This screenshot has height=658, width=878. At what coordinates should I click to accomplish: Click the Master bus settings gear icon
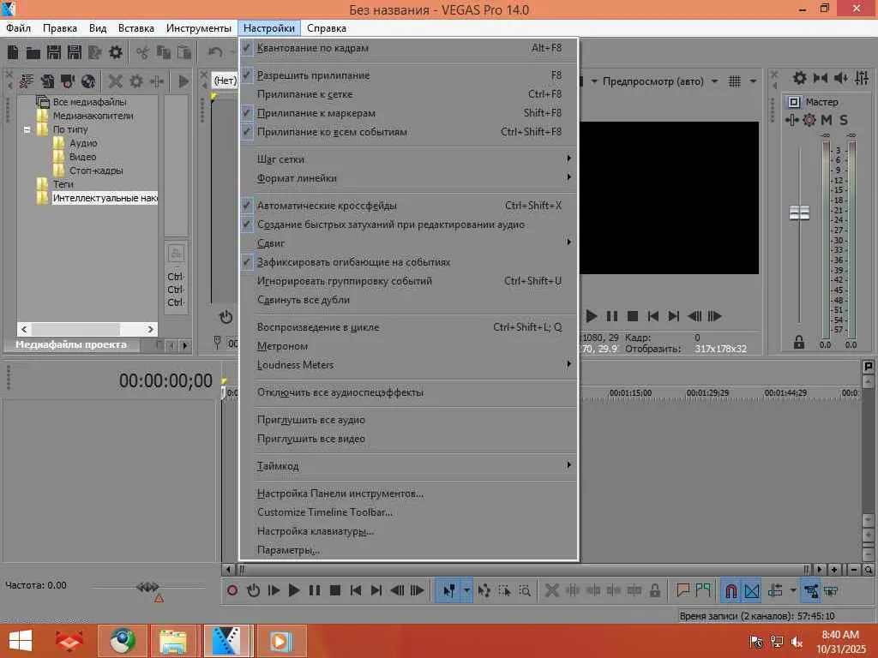point(800,78)
